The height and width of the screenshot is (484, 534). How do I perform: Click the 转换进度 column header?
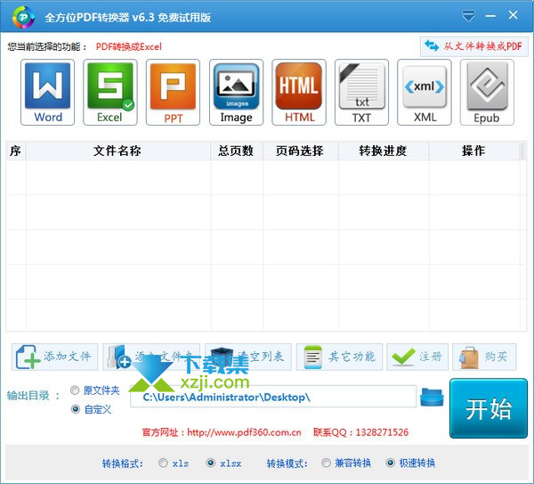tap(384, 151)
